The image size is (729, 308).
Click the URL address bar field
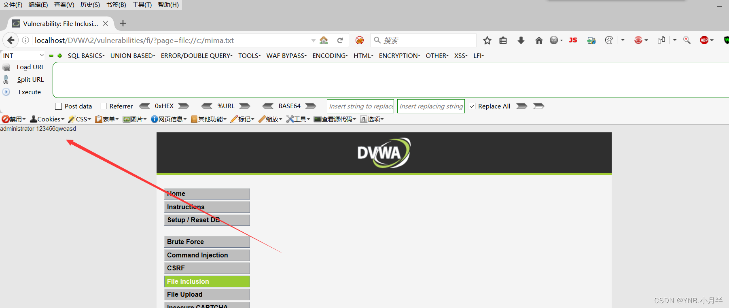(170, 40)
